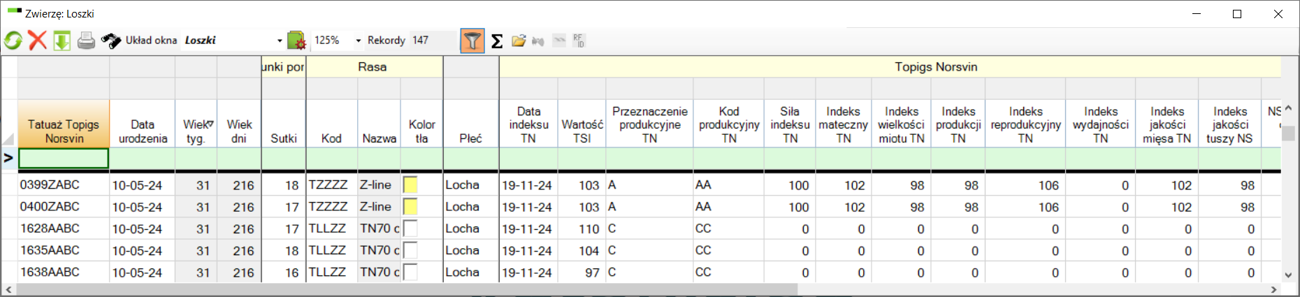Click the grayed animal tag icon
Screen dimensions: 1300x297
(537, 41)
